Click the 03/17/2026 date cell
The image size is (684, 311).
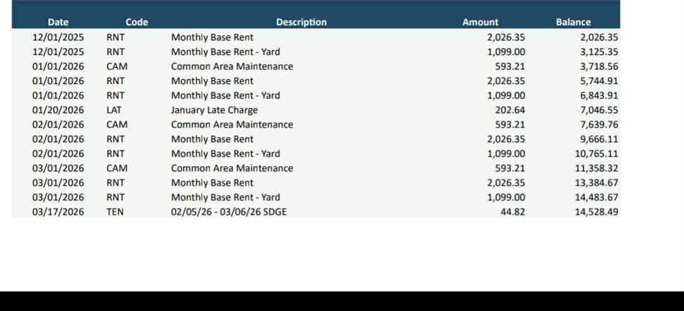click(x=58, y=212)
